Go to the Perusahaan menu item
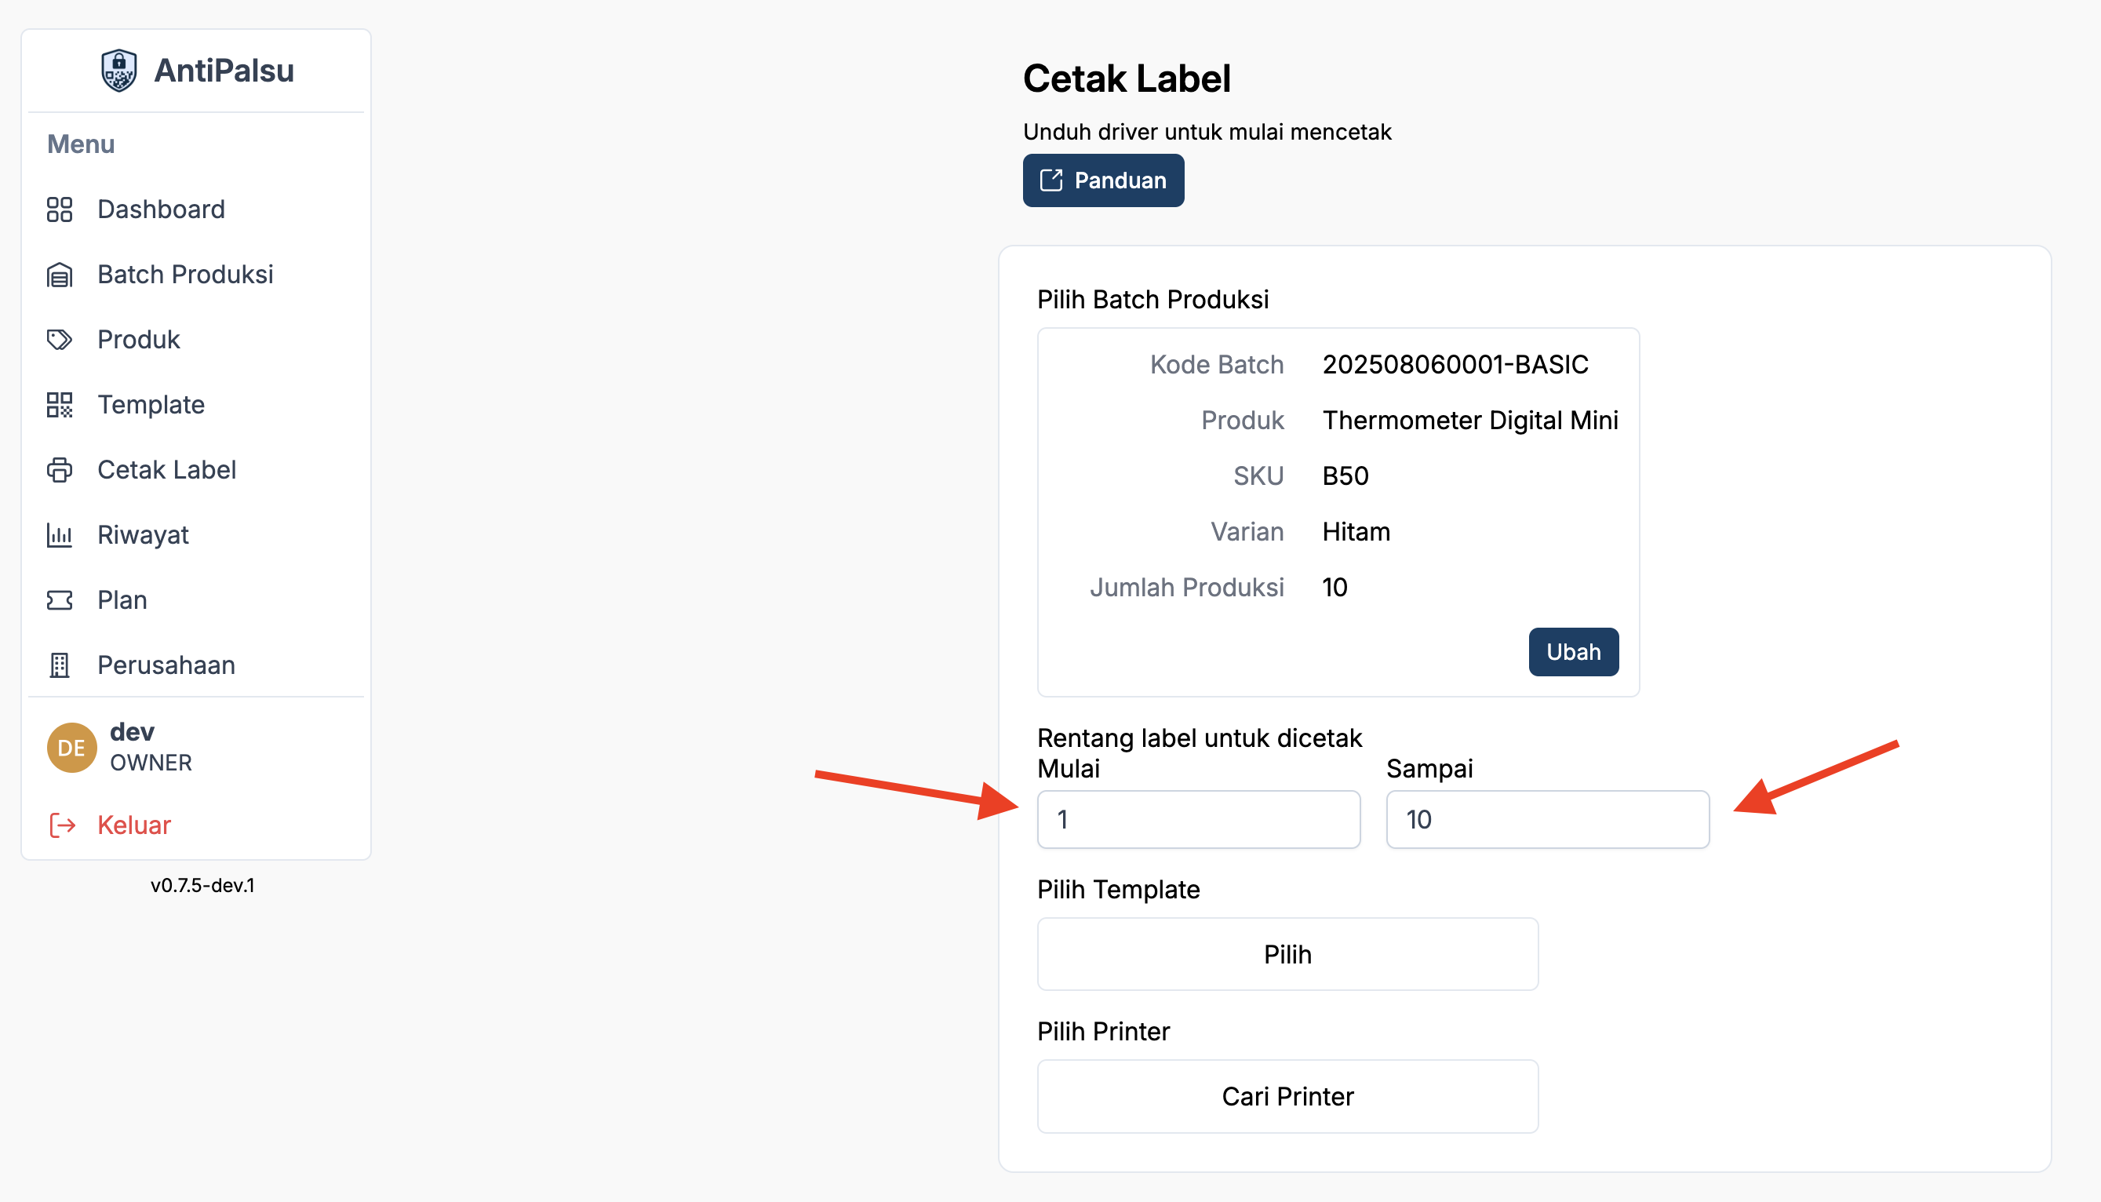This screenshot has height=1202, width=2101. (166, 665)
